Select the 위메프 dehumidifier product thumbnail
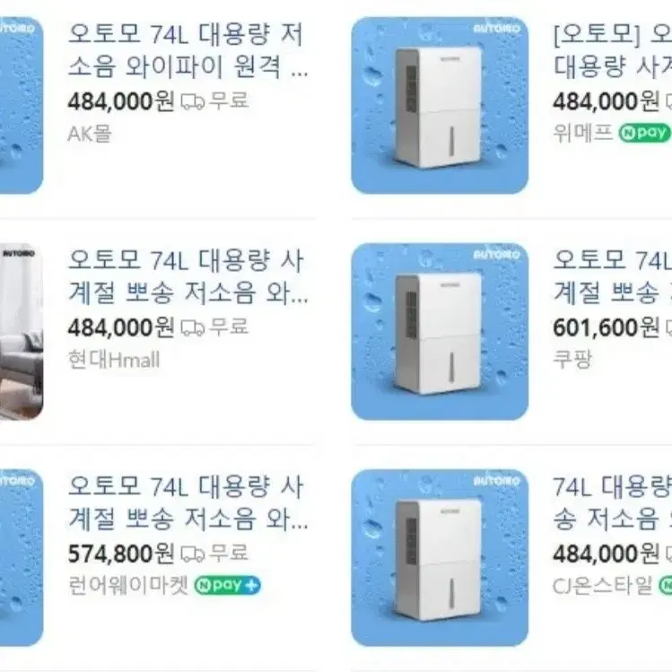 pos(440,106)
